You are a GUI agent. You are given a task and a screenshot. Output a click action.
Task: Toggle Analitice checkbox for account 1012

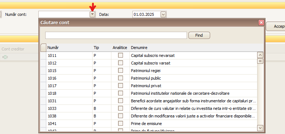pos(120,63)
